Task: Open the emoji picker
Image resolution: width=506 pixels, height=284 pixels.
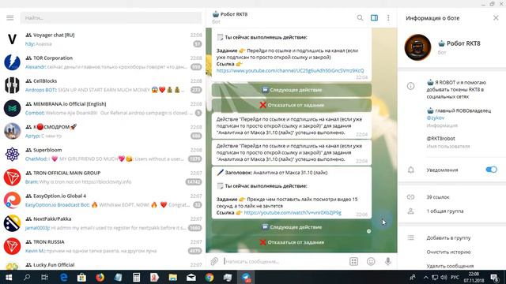Action: pos(371,261)
